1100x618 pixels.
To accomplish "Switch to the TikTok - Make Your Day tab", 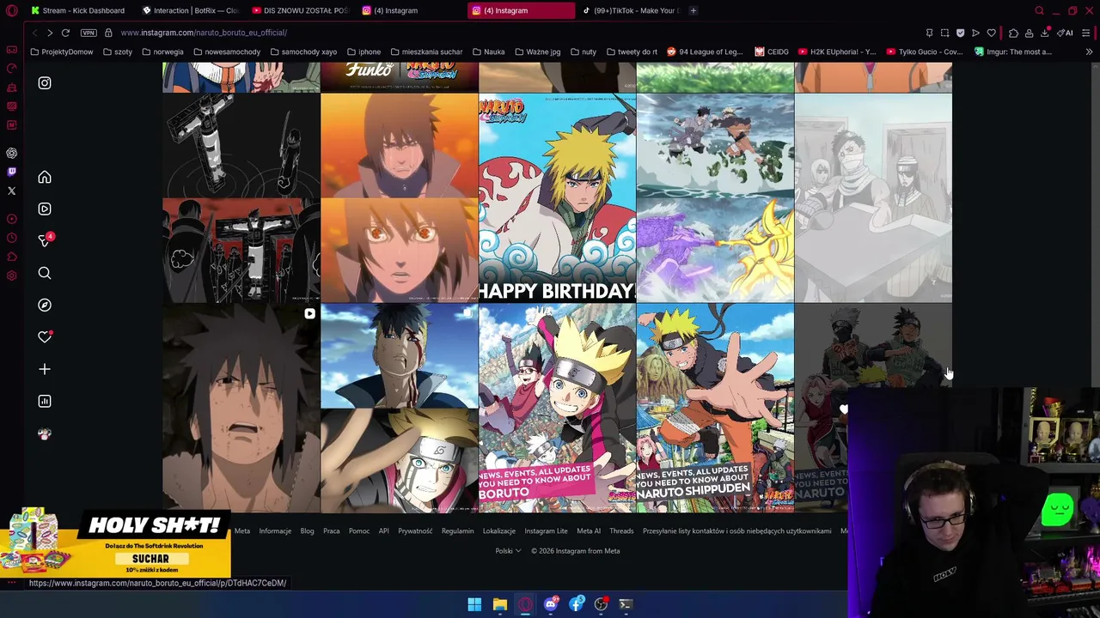I will coord(631,10).
